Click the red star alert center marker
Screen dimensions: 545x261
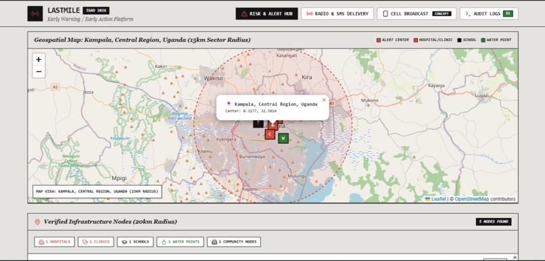tap(273, 125)
